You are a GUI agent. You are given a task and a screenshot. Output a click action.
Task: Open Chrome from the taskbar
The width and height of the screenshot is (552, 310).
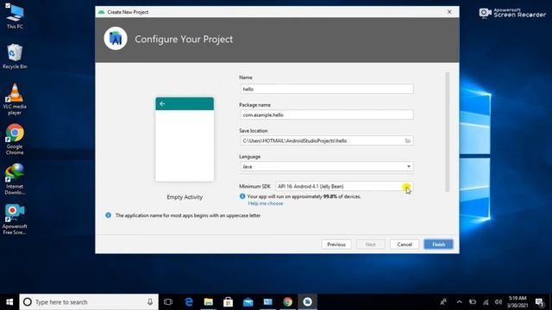coord(287,302)
